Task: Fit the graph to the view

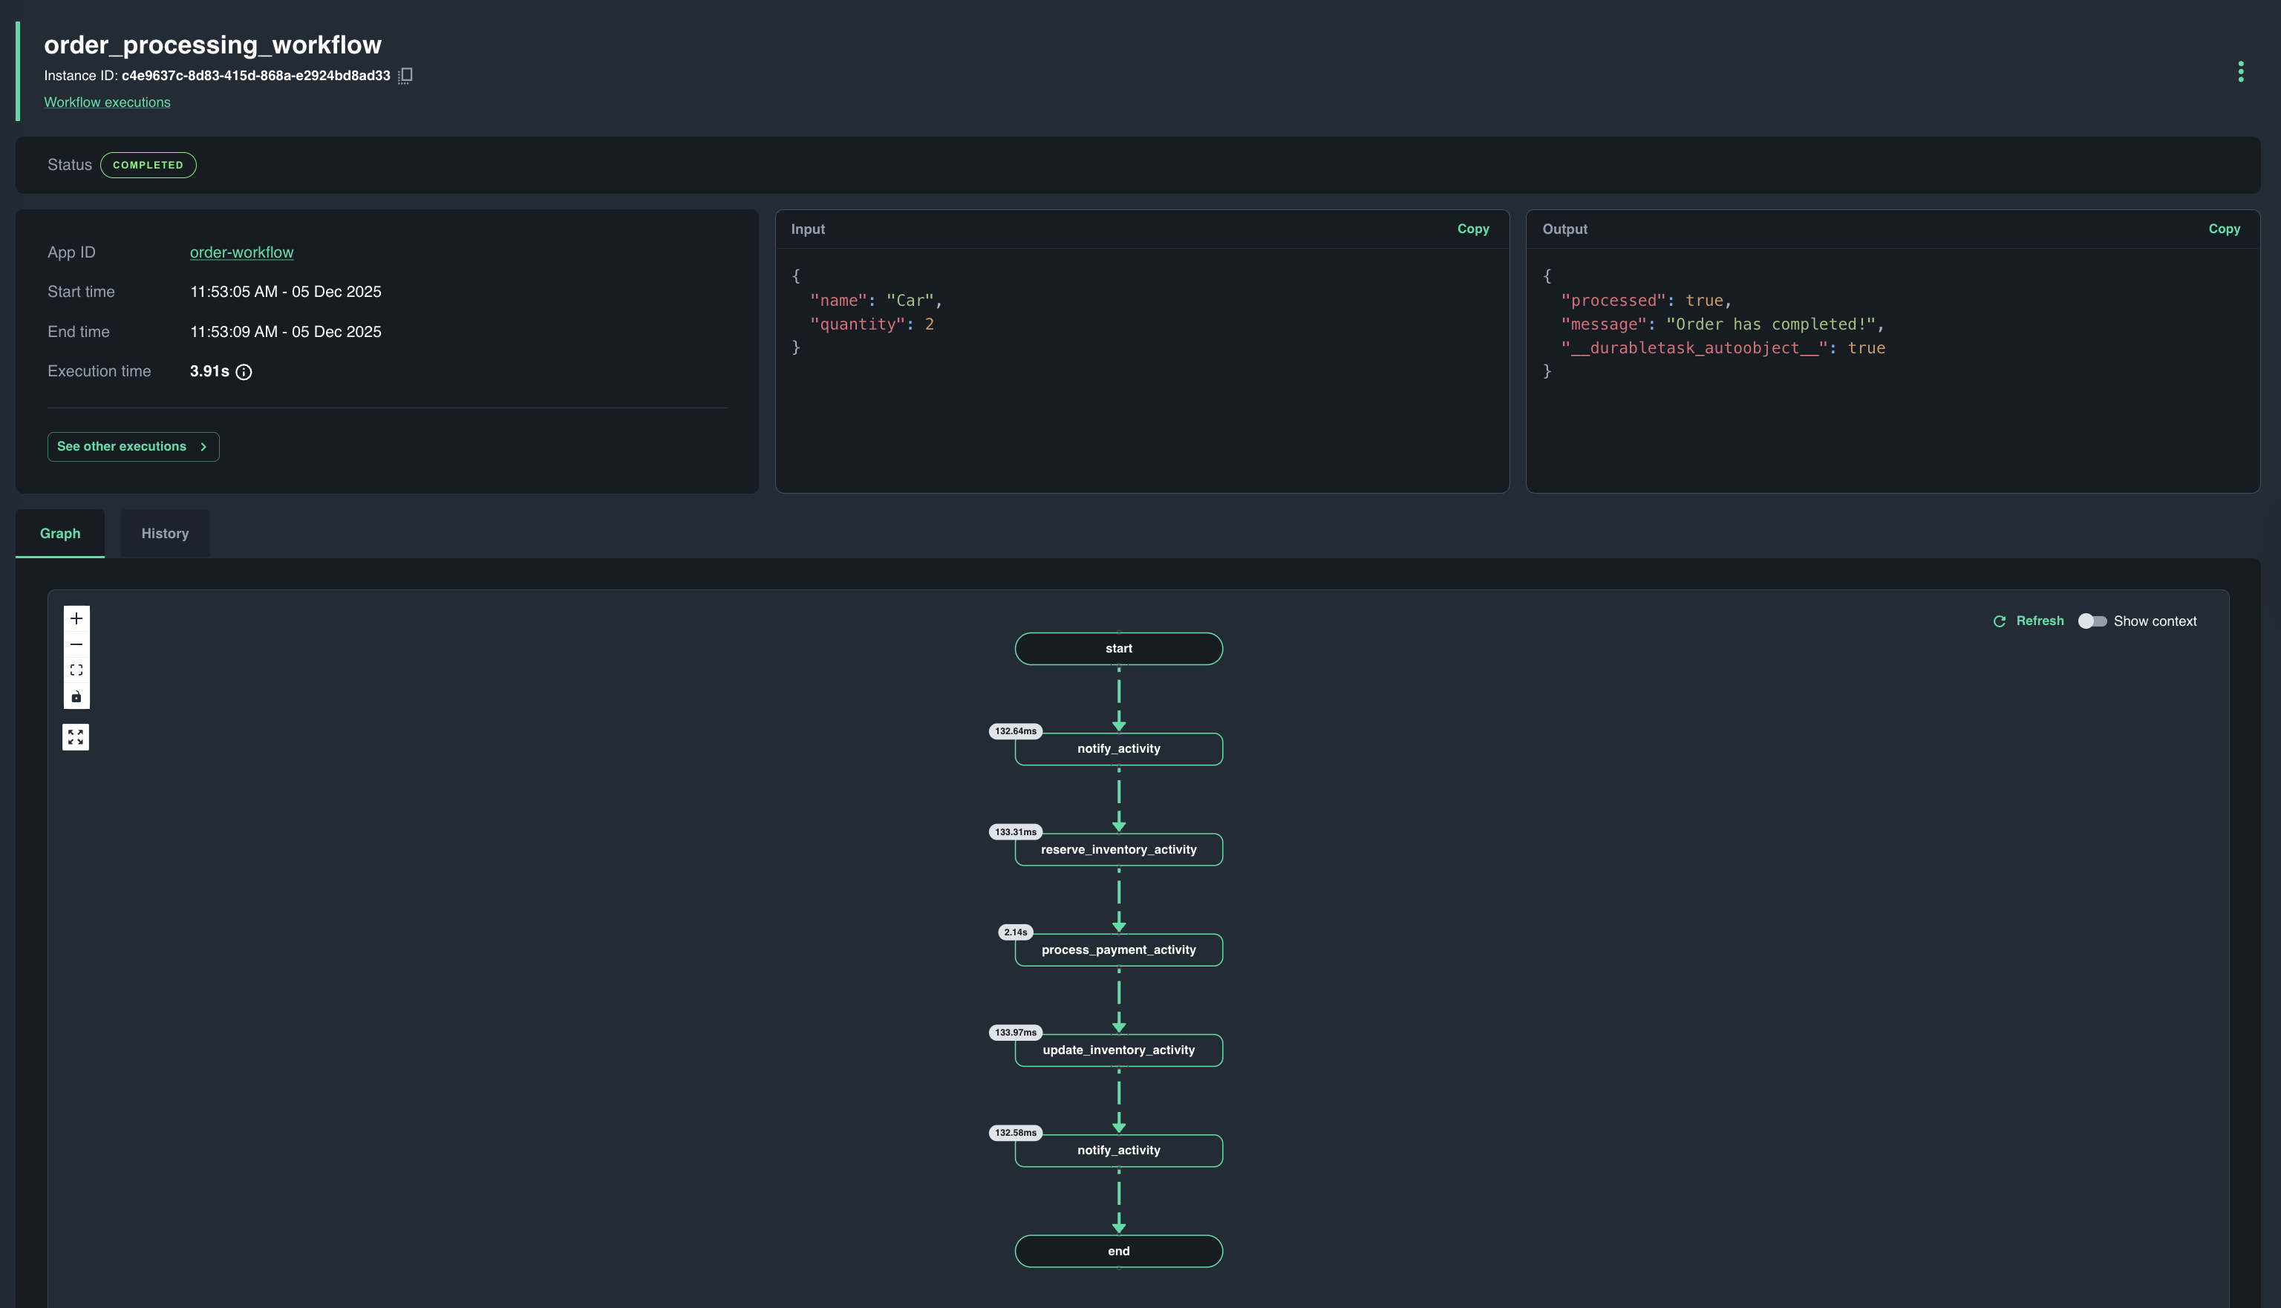Action: 76,670
